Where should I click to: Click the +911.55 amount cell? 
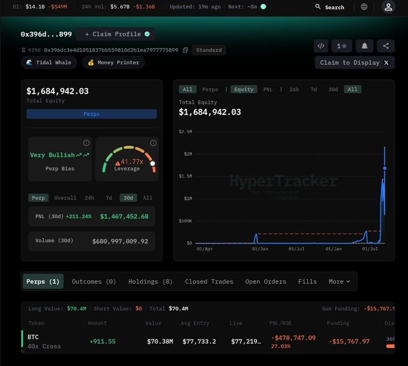point(103,341)
